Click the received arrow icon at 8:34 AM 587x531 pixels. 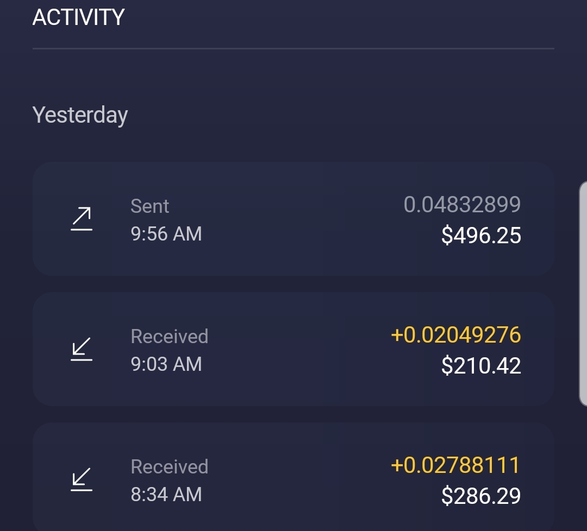[82, 479]
